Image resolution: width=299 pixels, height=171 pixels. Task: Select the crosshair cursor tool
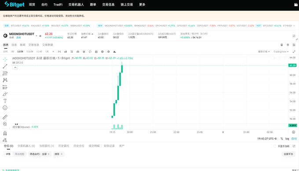(5, 59)
